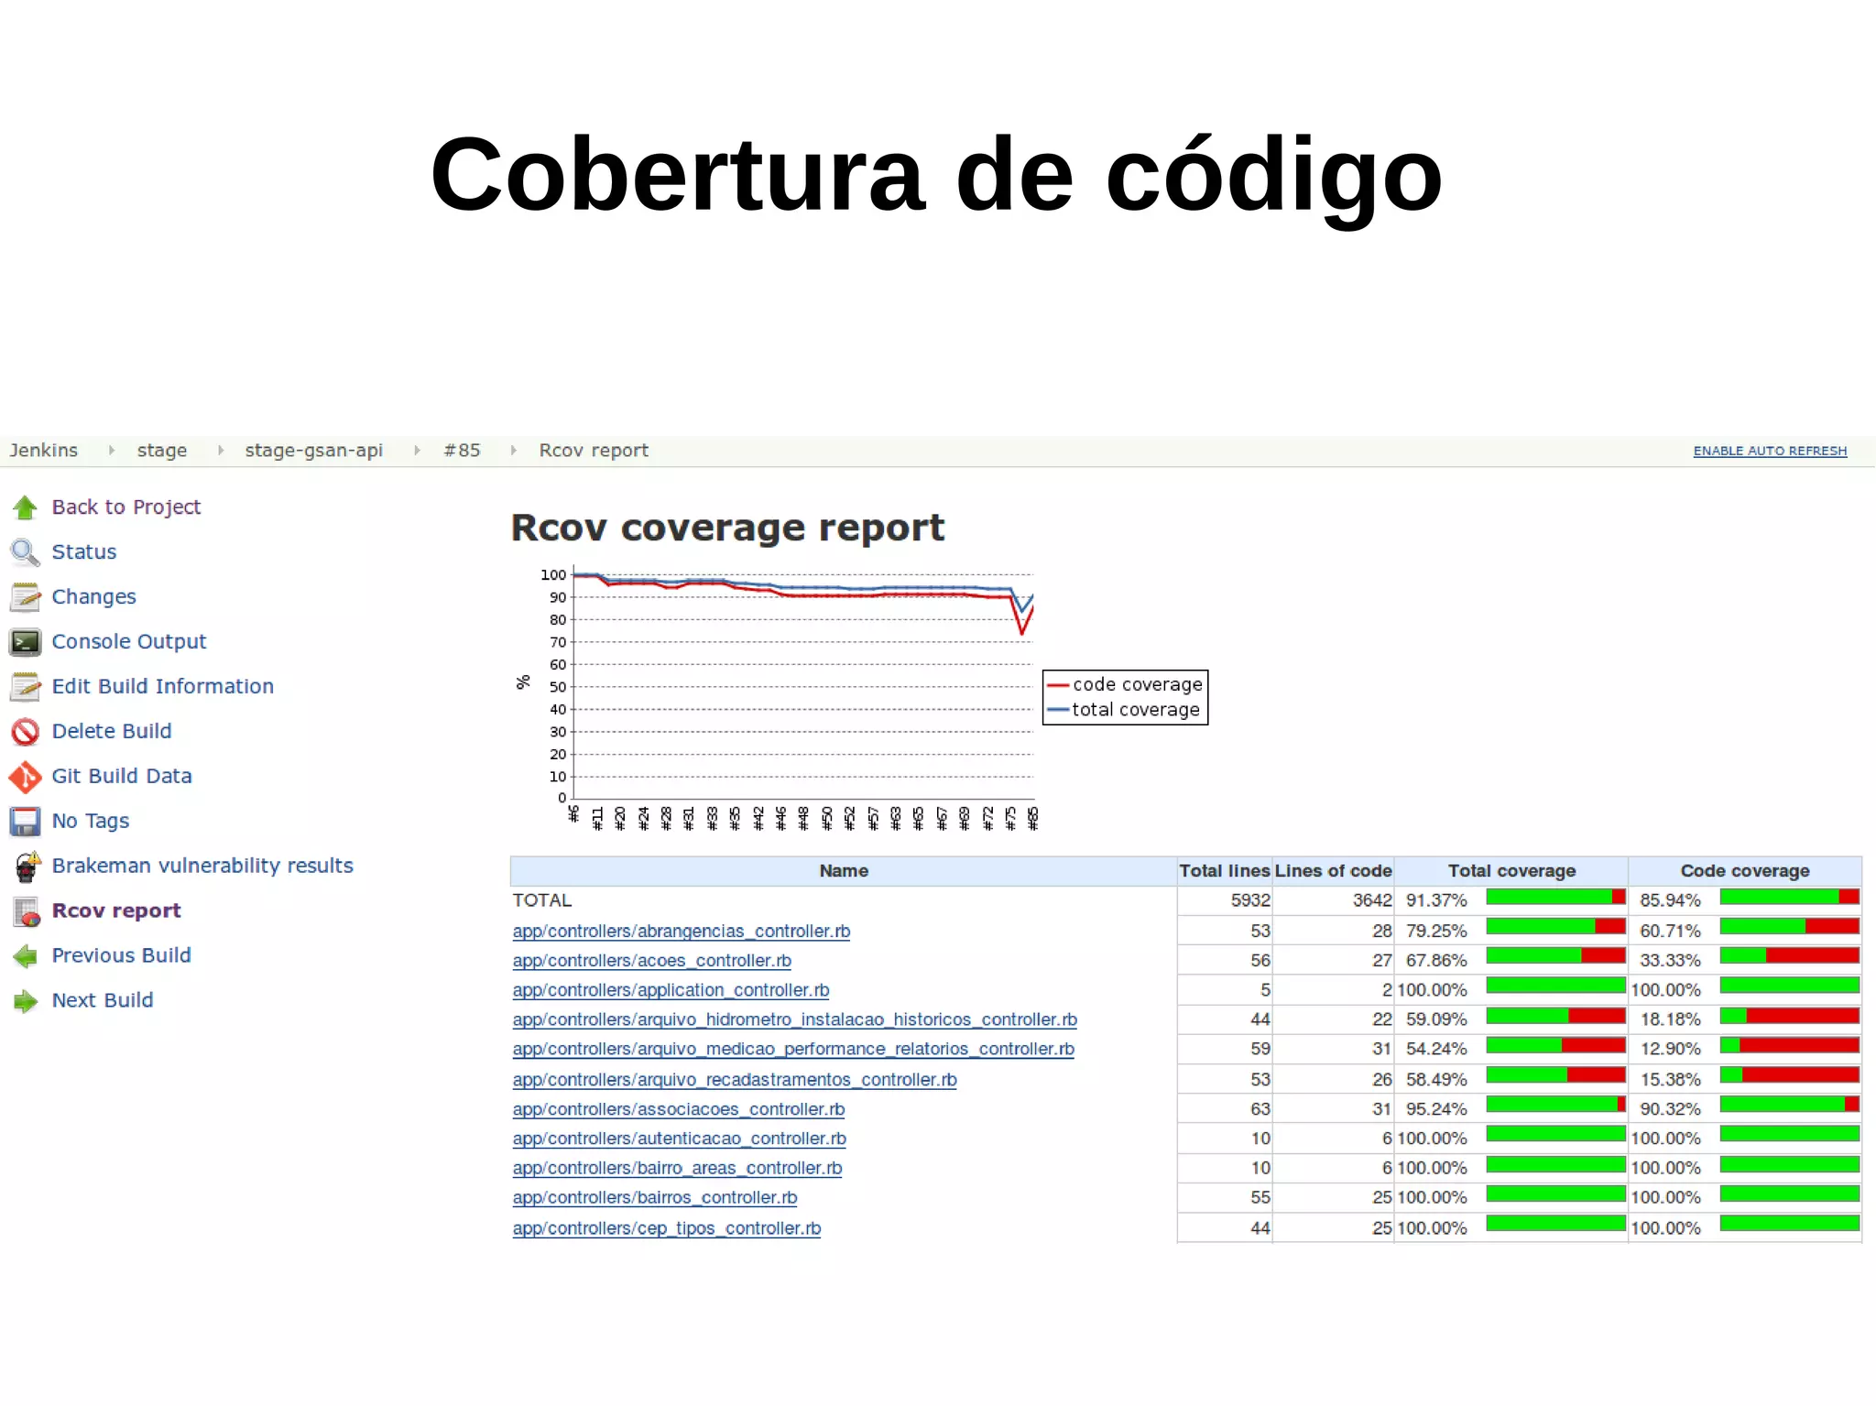Viewport: 1876px width, 1406px height.
Task: Click the green left-arrow Previous Build icon
Action: [x=26, y=956]
